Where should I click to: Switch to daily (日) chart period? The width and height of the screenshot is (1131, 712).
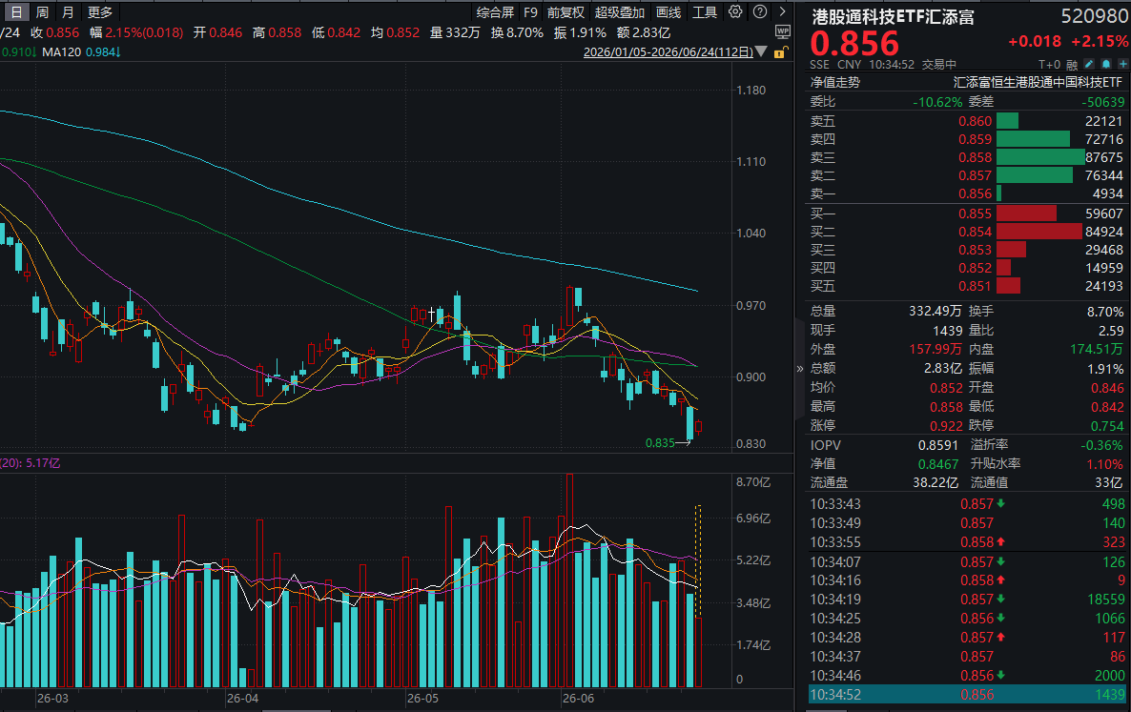[16, 11]
